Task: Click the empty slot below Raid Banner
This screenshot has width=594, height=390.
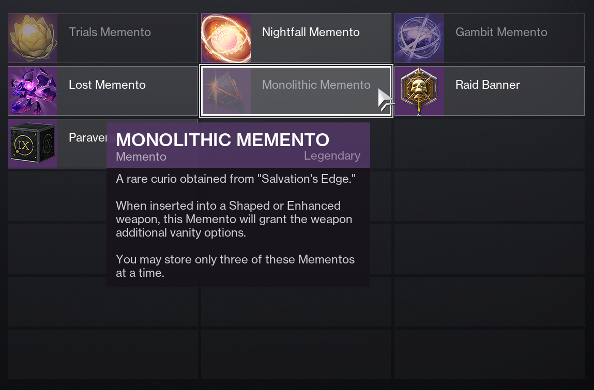Action: pos(489,143)
